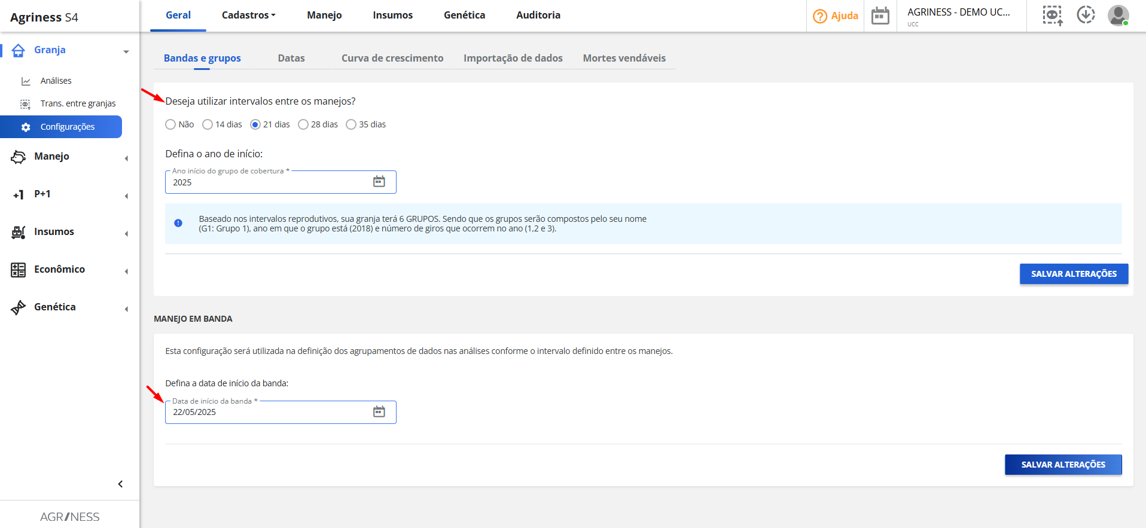Select the 35 dias interval
This screenshot has width=1146, height=528.
(x=351, y=124)
